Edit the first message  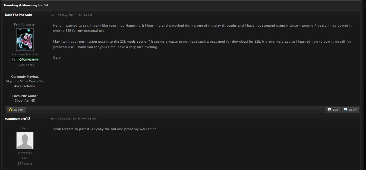coord(333,110)
